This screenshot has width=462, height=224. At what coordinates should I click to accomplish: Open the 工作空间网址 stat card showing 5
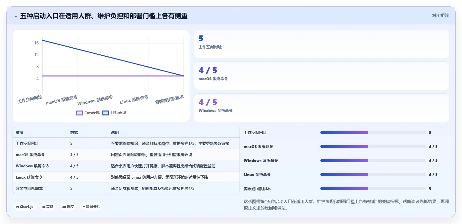321,44
